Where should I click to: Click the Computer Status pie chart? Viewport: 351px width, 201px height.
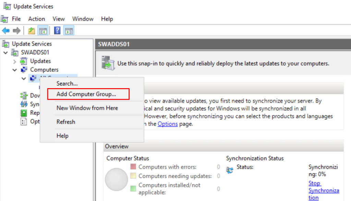click(x=117, y=179)
